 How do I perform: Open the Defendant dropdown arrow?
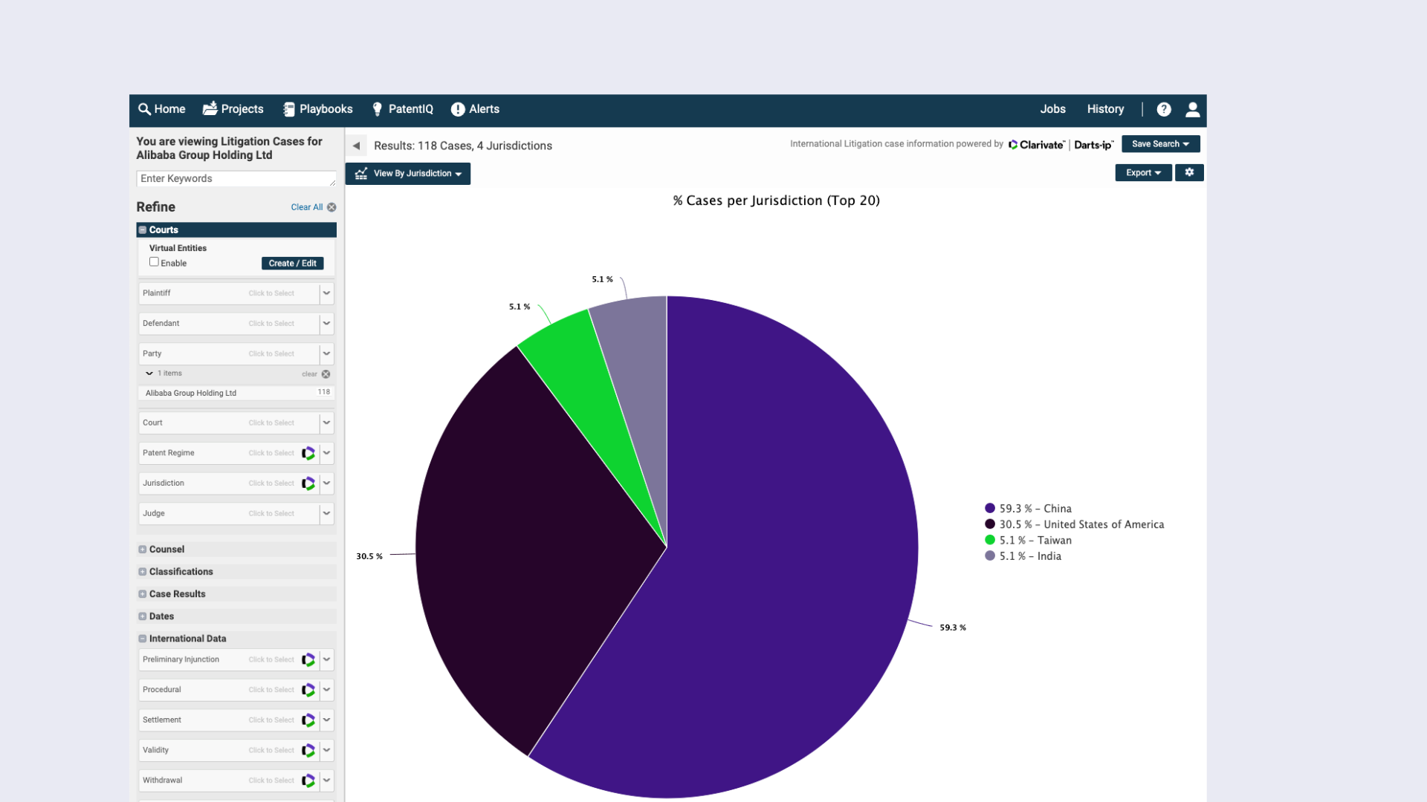point(326,324)
